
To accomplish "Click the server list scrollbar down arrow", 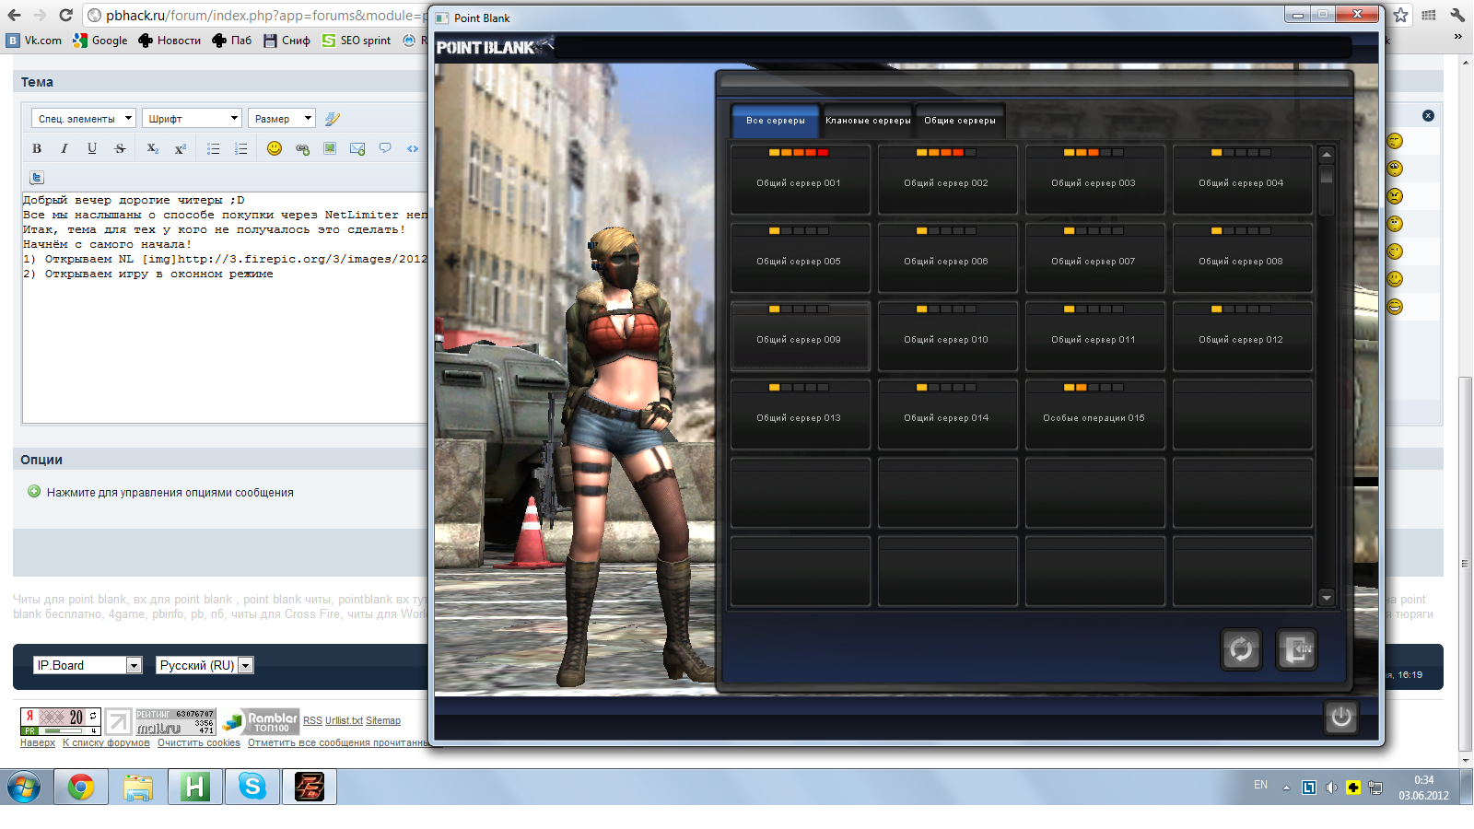I will coord(1327,598).
